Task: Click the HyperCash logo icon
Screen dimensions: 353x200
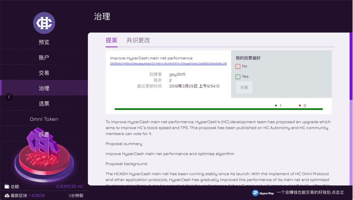Action: (44, 23)
